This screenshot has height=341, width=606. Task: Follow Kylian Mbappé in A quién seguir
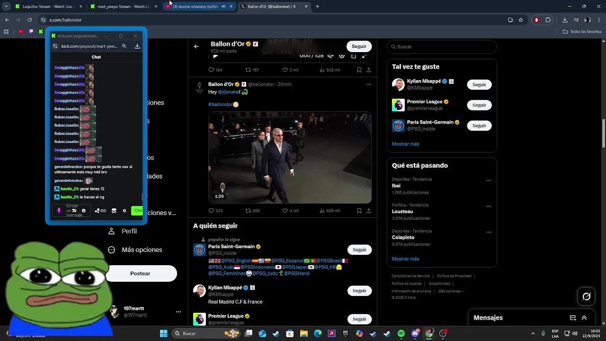click(359, 291)
